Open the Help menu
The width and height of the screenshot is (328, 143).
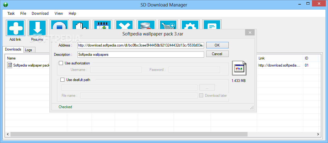pos(72,13)
